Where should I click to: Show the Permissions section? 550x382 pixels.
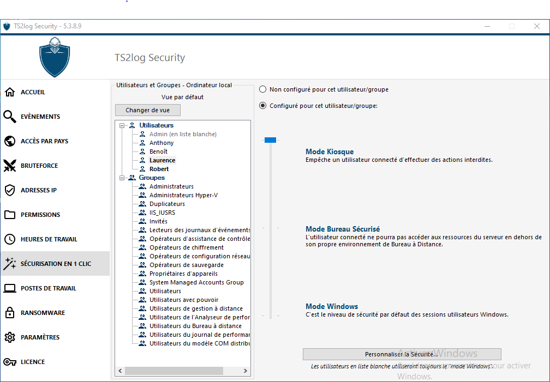click(x=55, y=215)
